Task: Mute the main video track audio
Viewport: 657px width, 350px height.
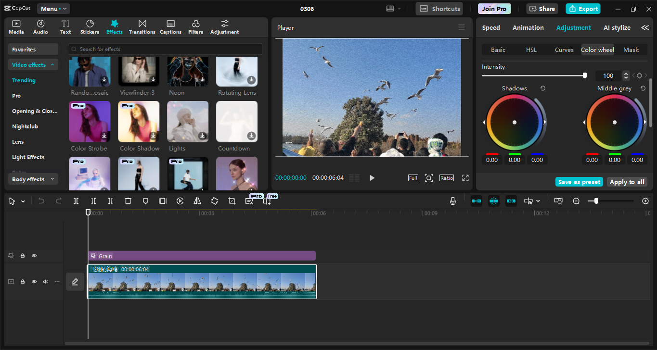Action: point(46,282)
